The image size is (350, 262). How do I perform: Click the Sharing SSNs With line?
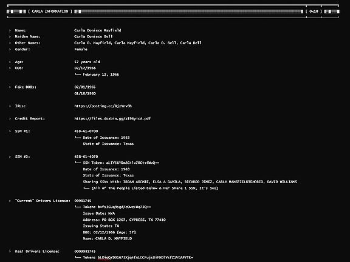tap(190, 182)
